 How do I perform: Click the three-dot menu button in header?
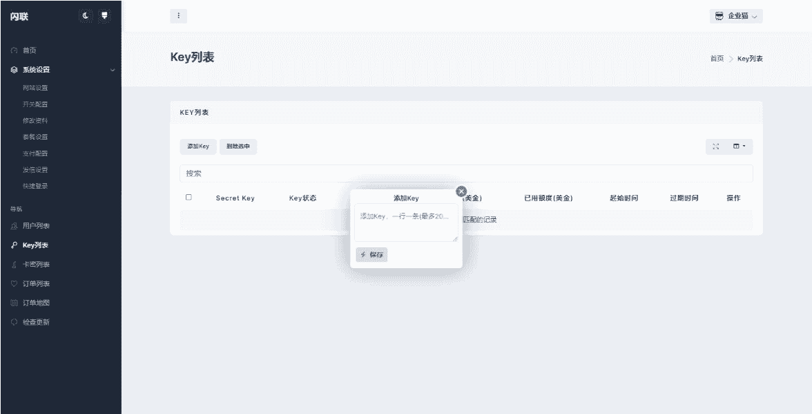178,16
